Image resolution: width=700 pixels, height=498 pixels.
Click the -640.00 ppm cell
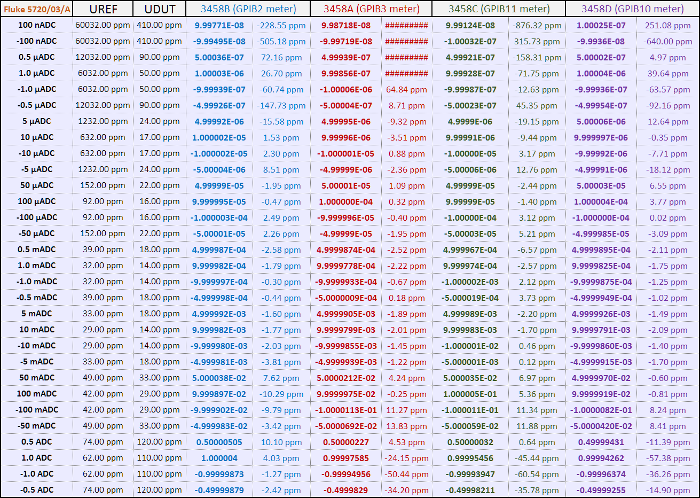click(x=668, y=41)
